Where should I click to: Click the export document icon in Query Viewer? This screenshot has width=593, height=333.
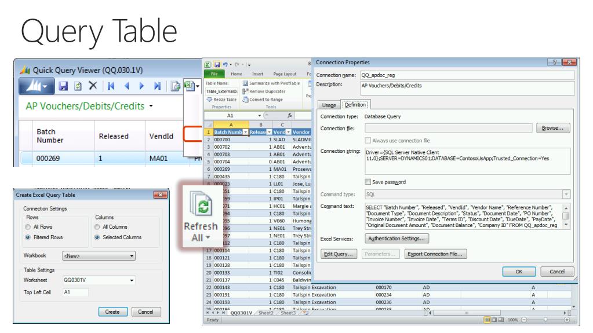(175, 86)
